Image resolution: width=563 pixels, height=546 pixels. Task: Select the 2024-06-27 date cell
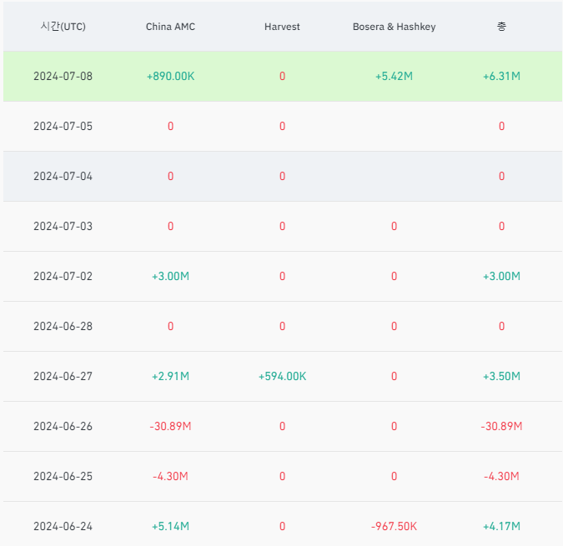pyautogui.click(x=63, y=376)
